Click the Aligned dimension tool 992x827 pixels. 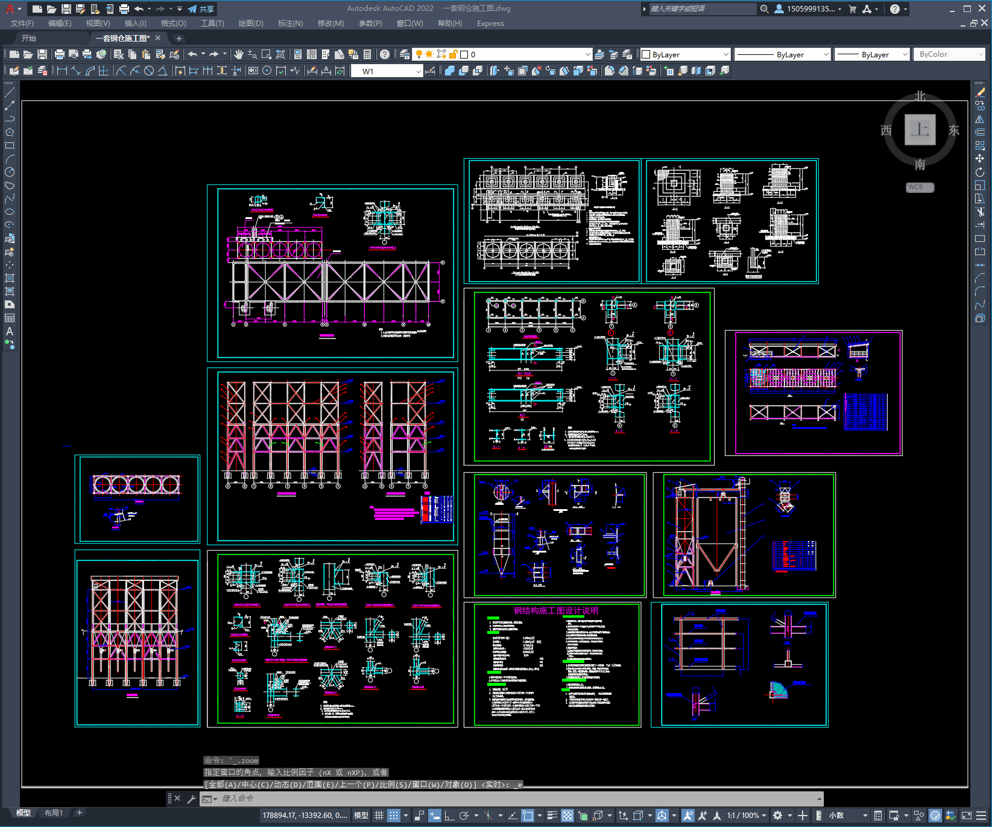[76, 71]
